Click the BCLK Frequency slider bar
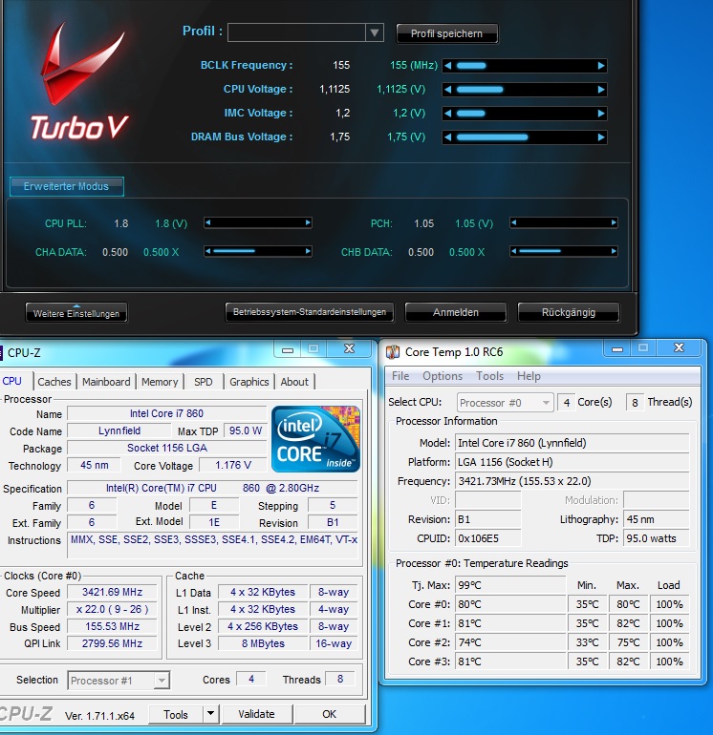 (x=525, y=66)
